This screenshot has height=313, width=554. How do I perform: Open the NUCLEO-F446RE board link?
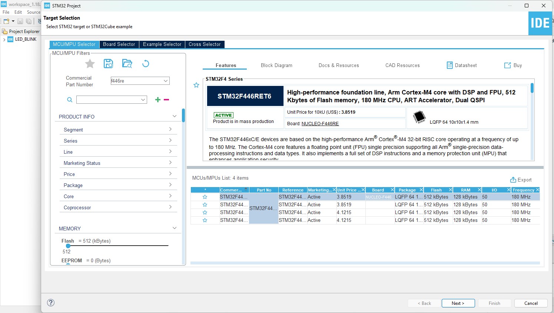tap(320, 124)
